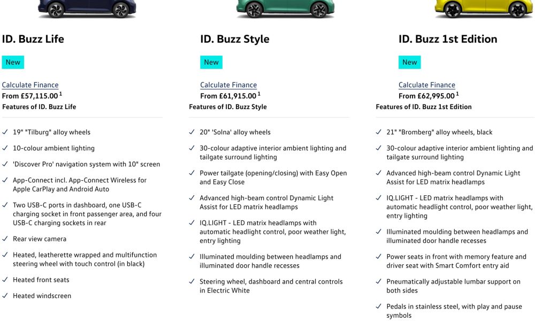The image size is (535, 321).
Task: Click the checkmark beside Pedals in stainless steel
Action: tap(378, 307)
